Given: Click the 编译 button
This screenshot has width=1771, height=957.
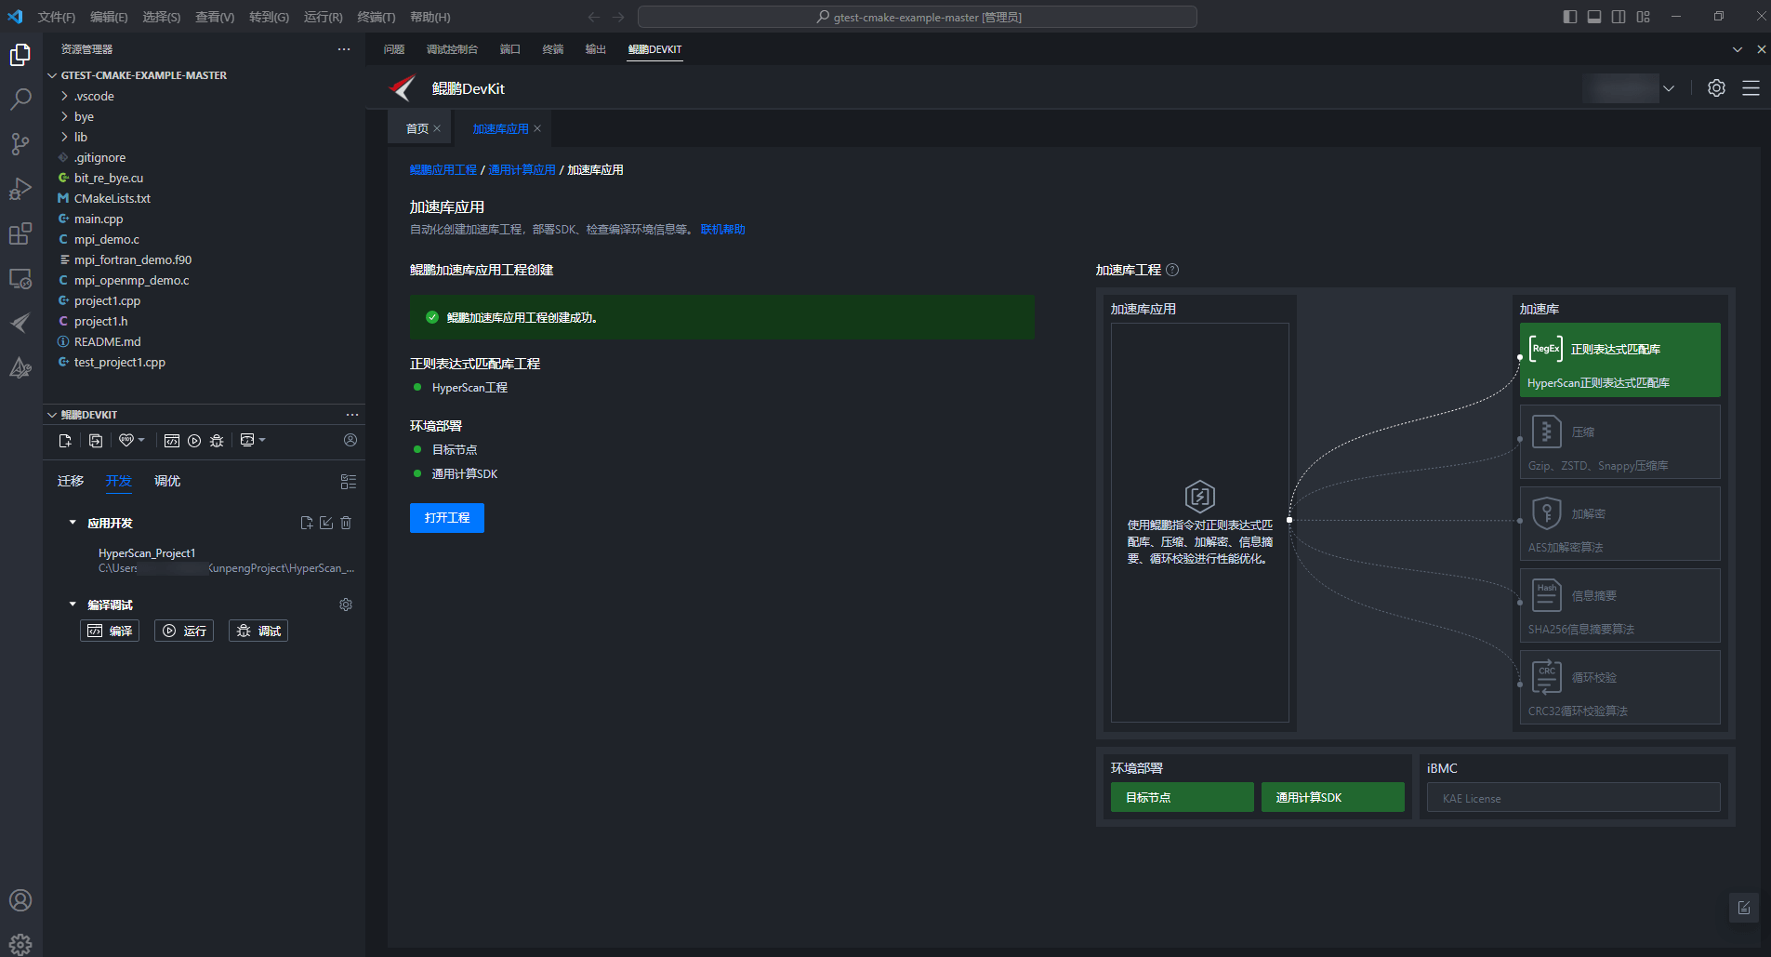Looking at the screenshot, I should (x=110, y=631).
